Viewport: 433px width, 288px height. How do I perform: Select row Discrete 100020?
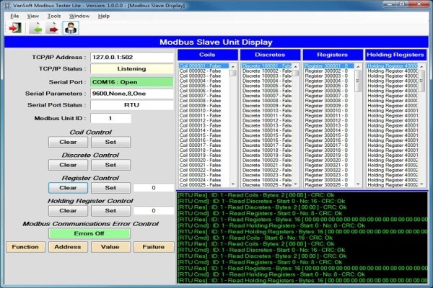pos(267,160)
